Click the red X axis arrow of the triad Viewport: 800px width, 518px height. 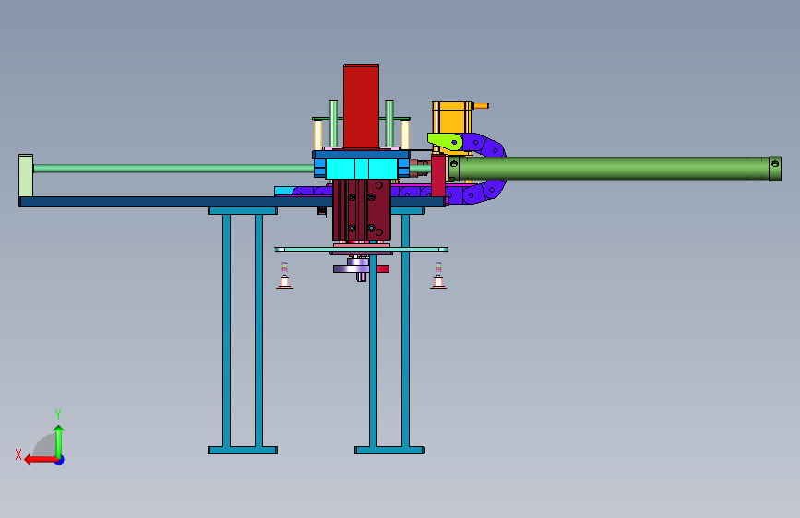pyautogui.click(x=40, y=460)
